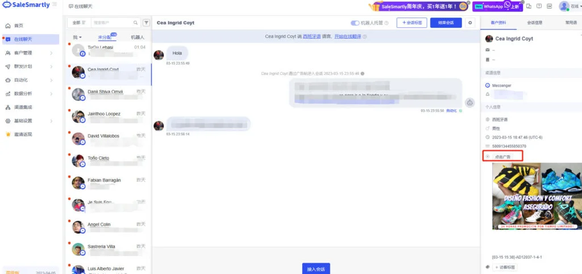
Task: Open the sneaker ad thumbnail image
Action: coord(537,196)
